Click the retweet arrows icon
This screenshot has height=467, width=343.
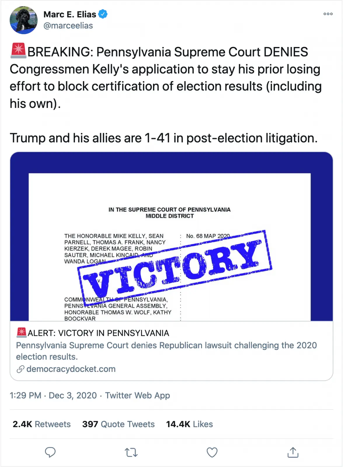[131, 452]
